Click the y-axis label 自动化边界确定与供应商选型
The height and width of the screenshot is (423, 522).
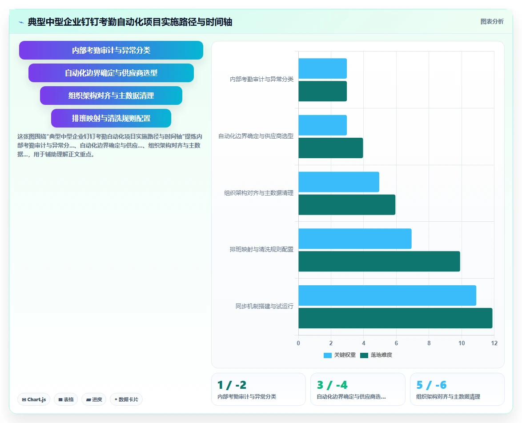[x=256, y=136]
